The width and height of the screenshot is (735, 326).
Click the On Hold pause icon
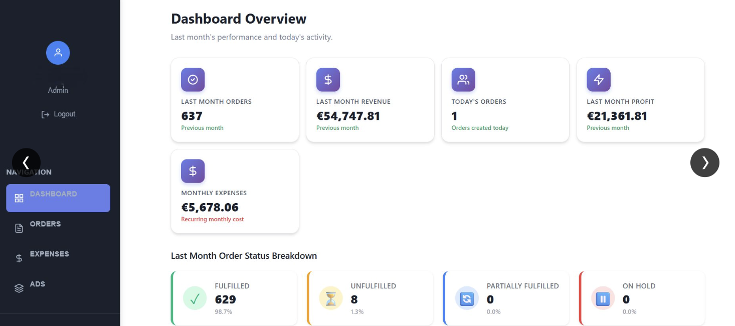603,299
